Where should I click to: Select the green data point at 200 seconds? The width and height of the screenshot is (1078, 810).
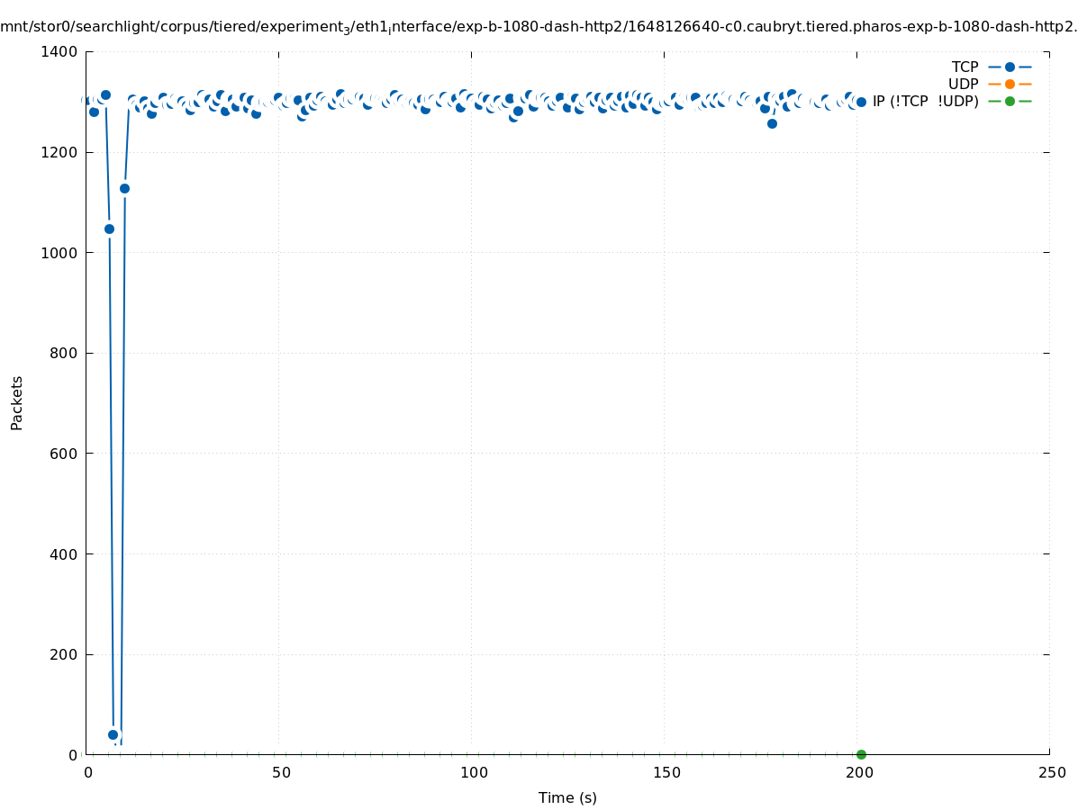(861, 754)
